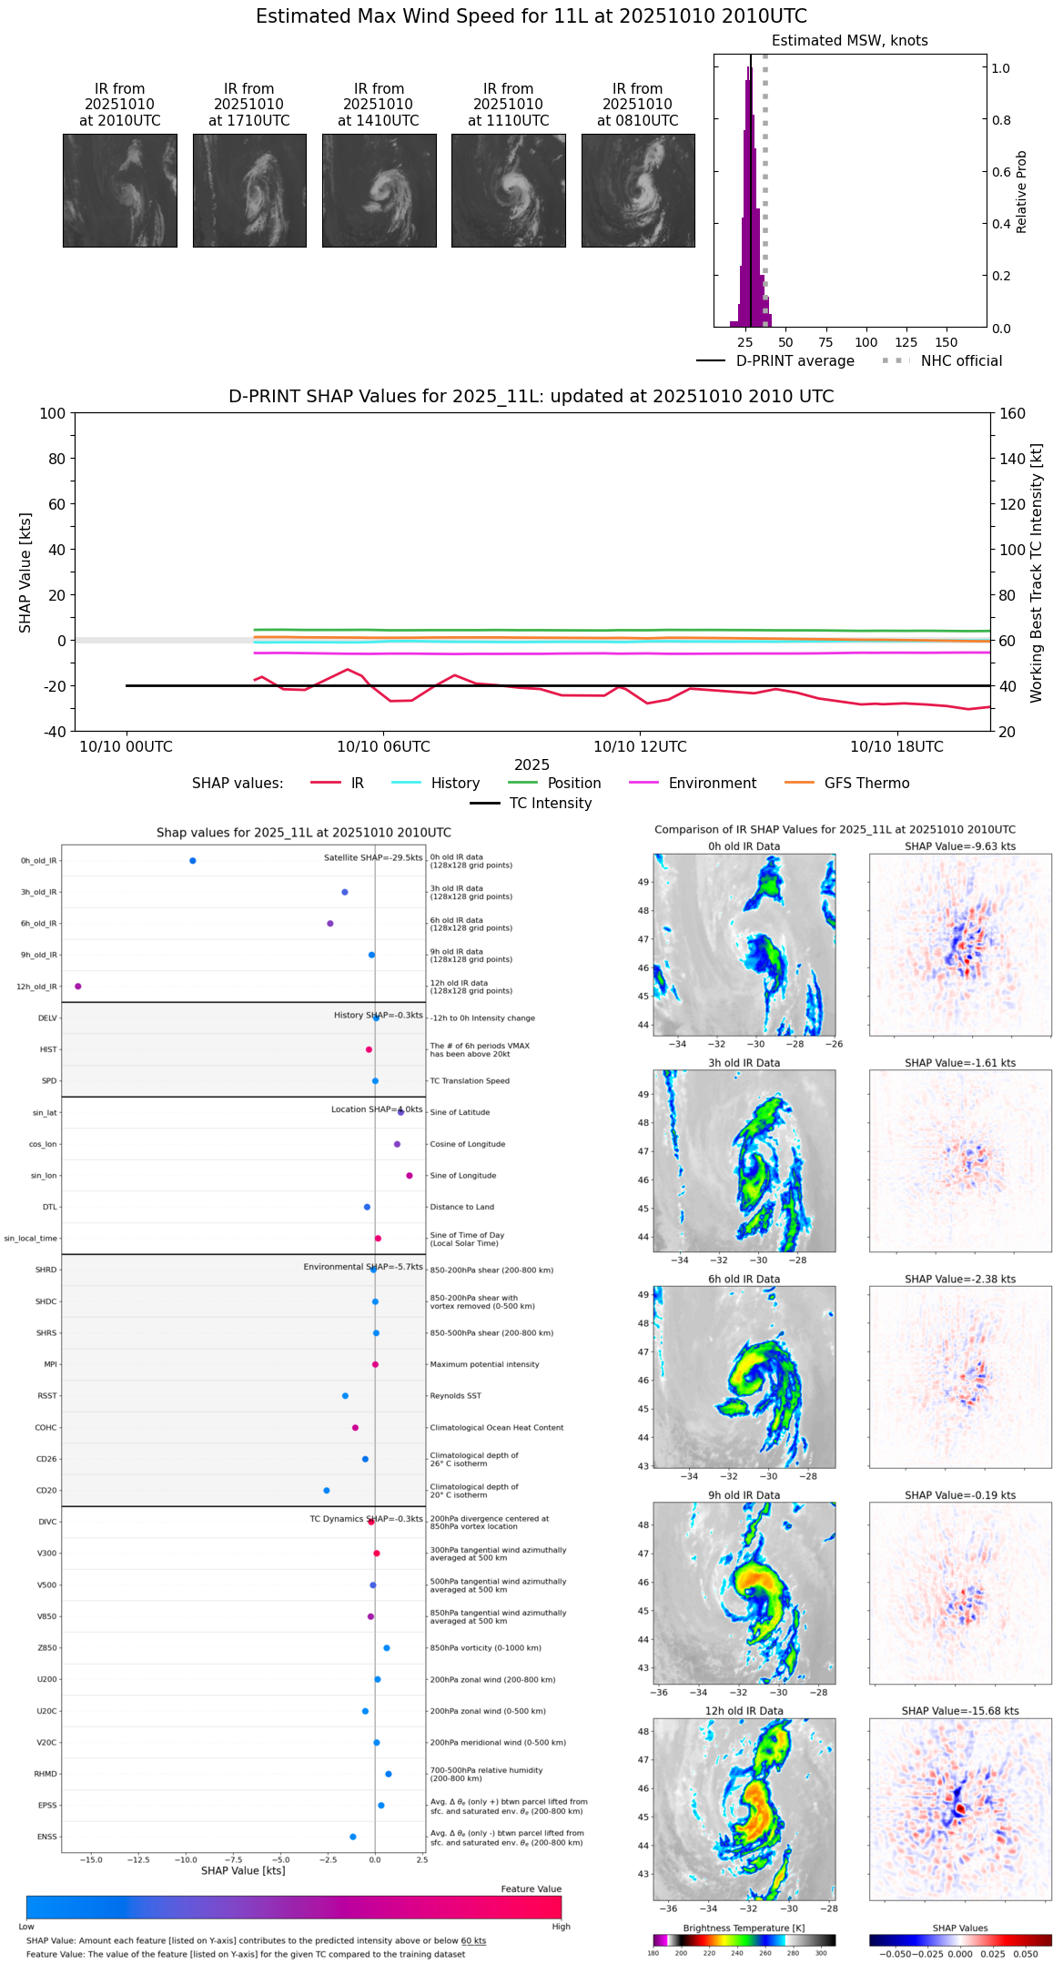Click the cyan History legend marker

pos(406,783)
